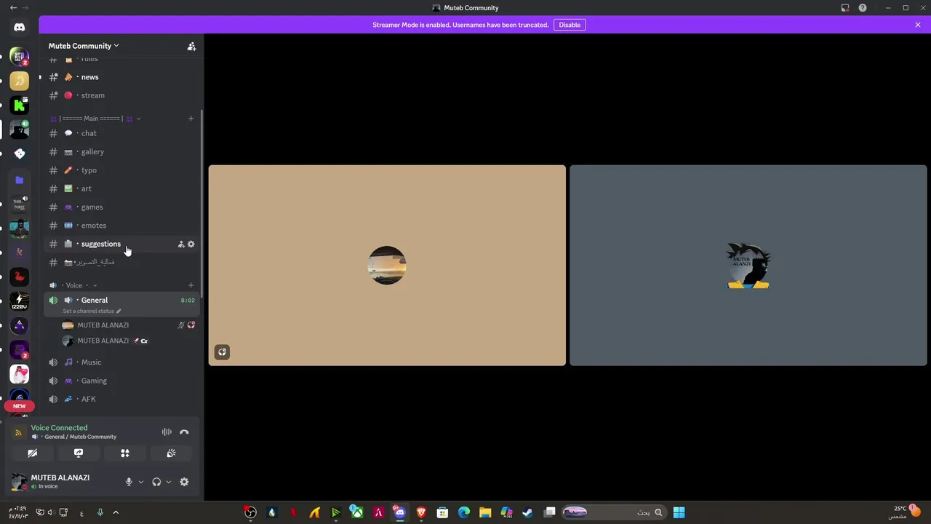Viewport: 931px width, 524px height.
Task: Open Brave browser from taskbar
Action: click(421, 512)
